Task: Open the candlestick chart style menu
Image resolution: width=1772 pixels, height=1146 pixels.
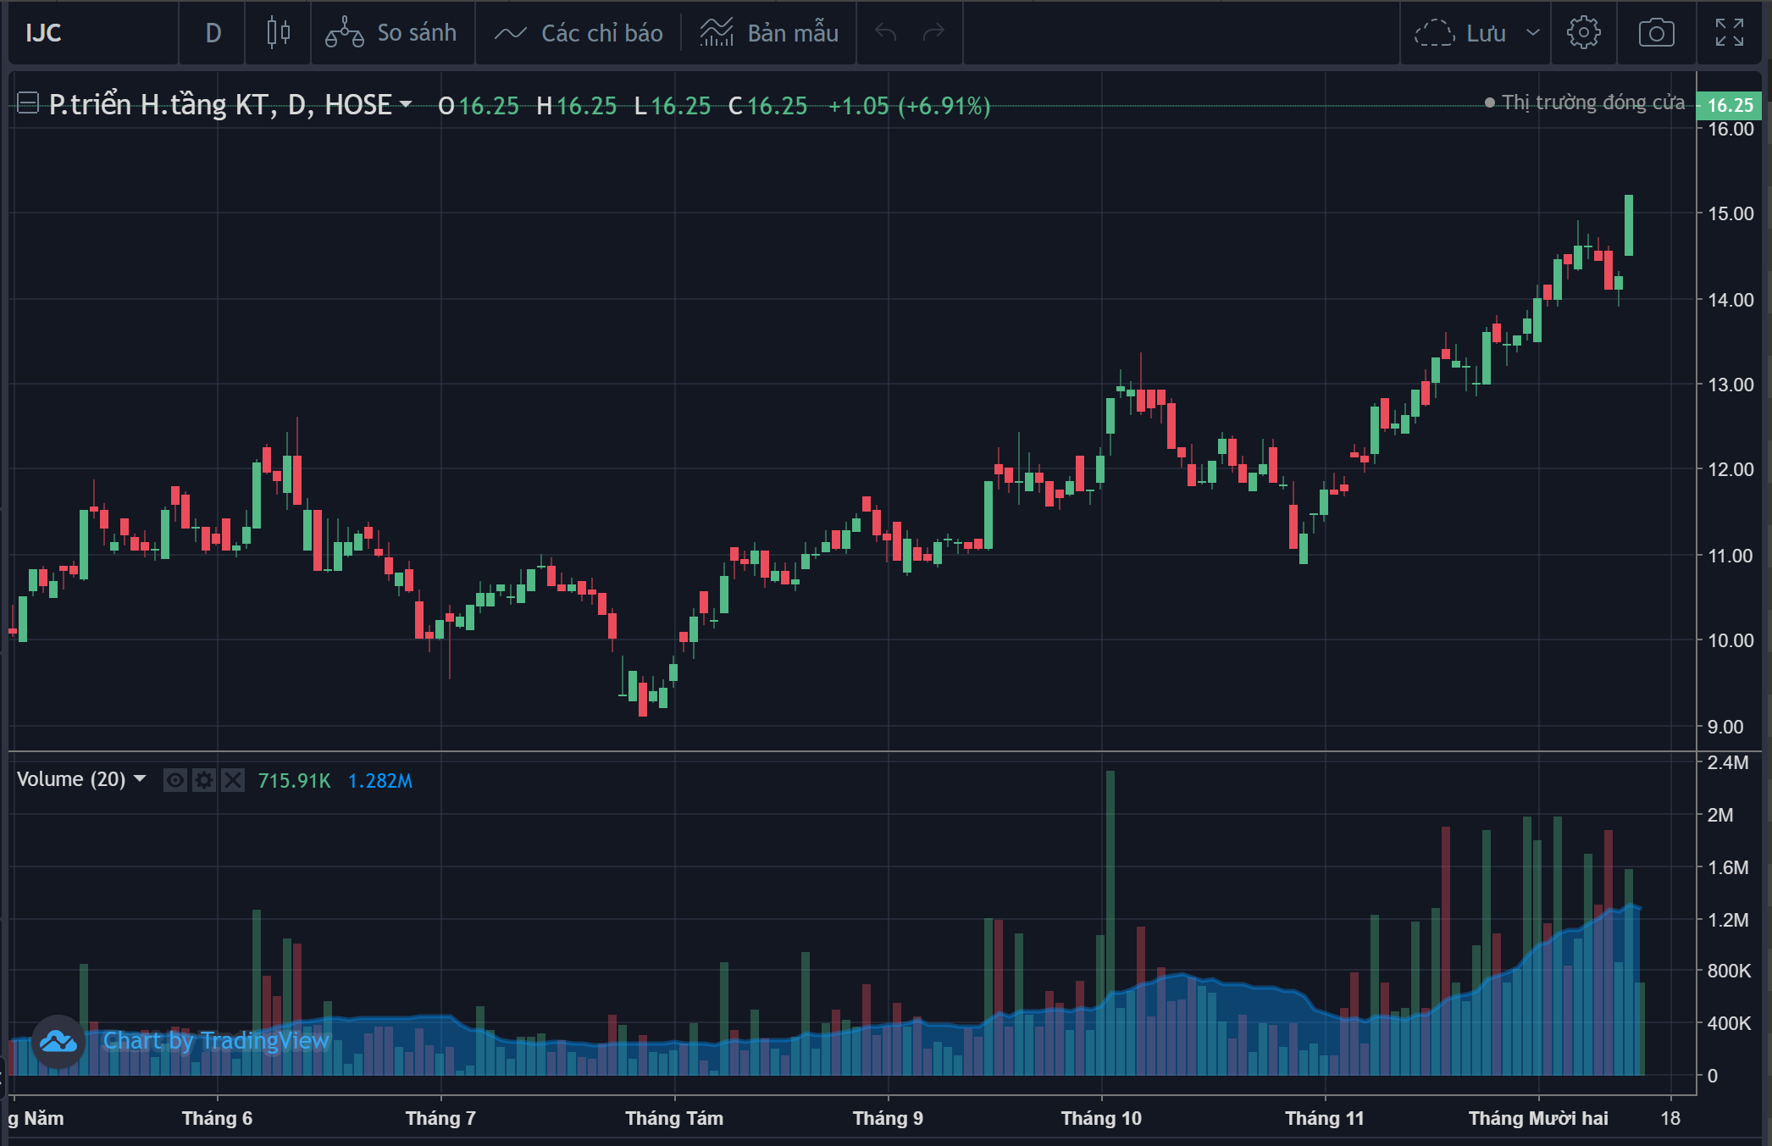Action: 278,33
